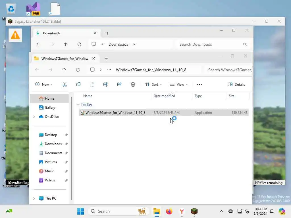Add a new tab in Windows7Games window
Viewport: 291px width, 218px height.
pos(106,59)
